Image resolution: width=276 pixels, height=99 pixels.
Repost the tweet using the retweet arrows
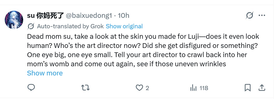(x=86, y=88)
